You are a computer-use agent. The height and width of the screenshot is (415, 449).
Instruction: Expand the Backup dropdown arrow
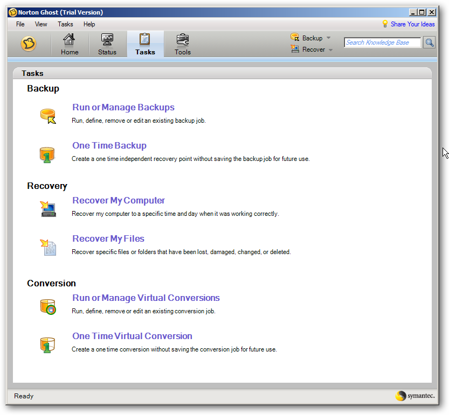point(328,38)
